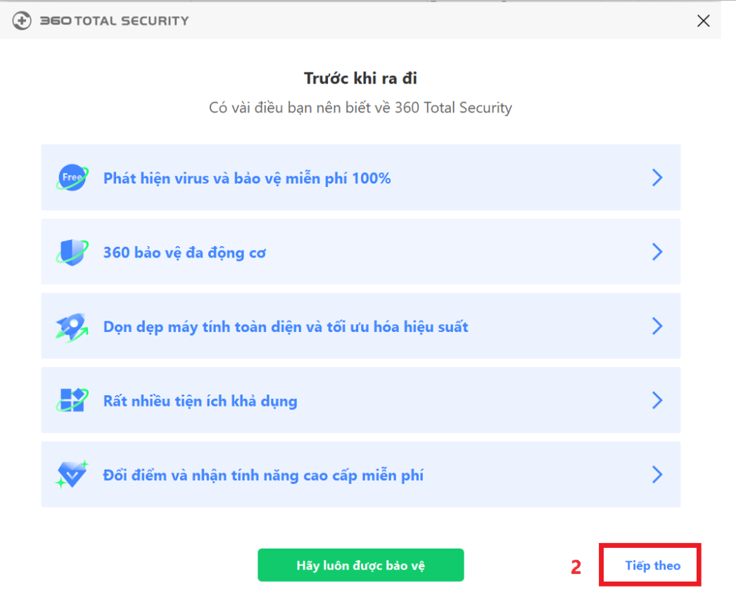Click the rocket cleanup icon
736x602 pixels.
72,326
